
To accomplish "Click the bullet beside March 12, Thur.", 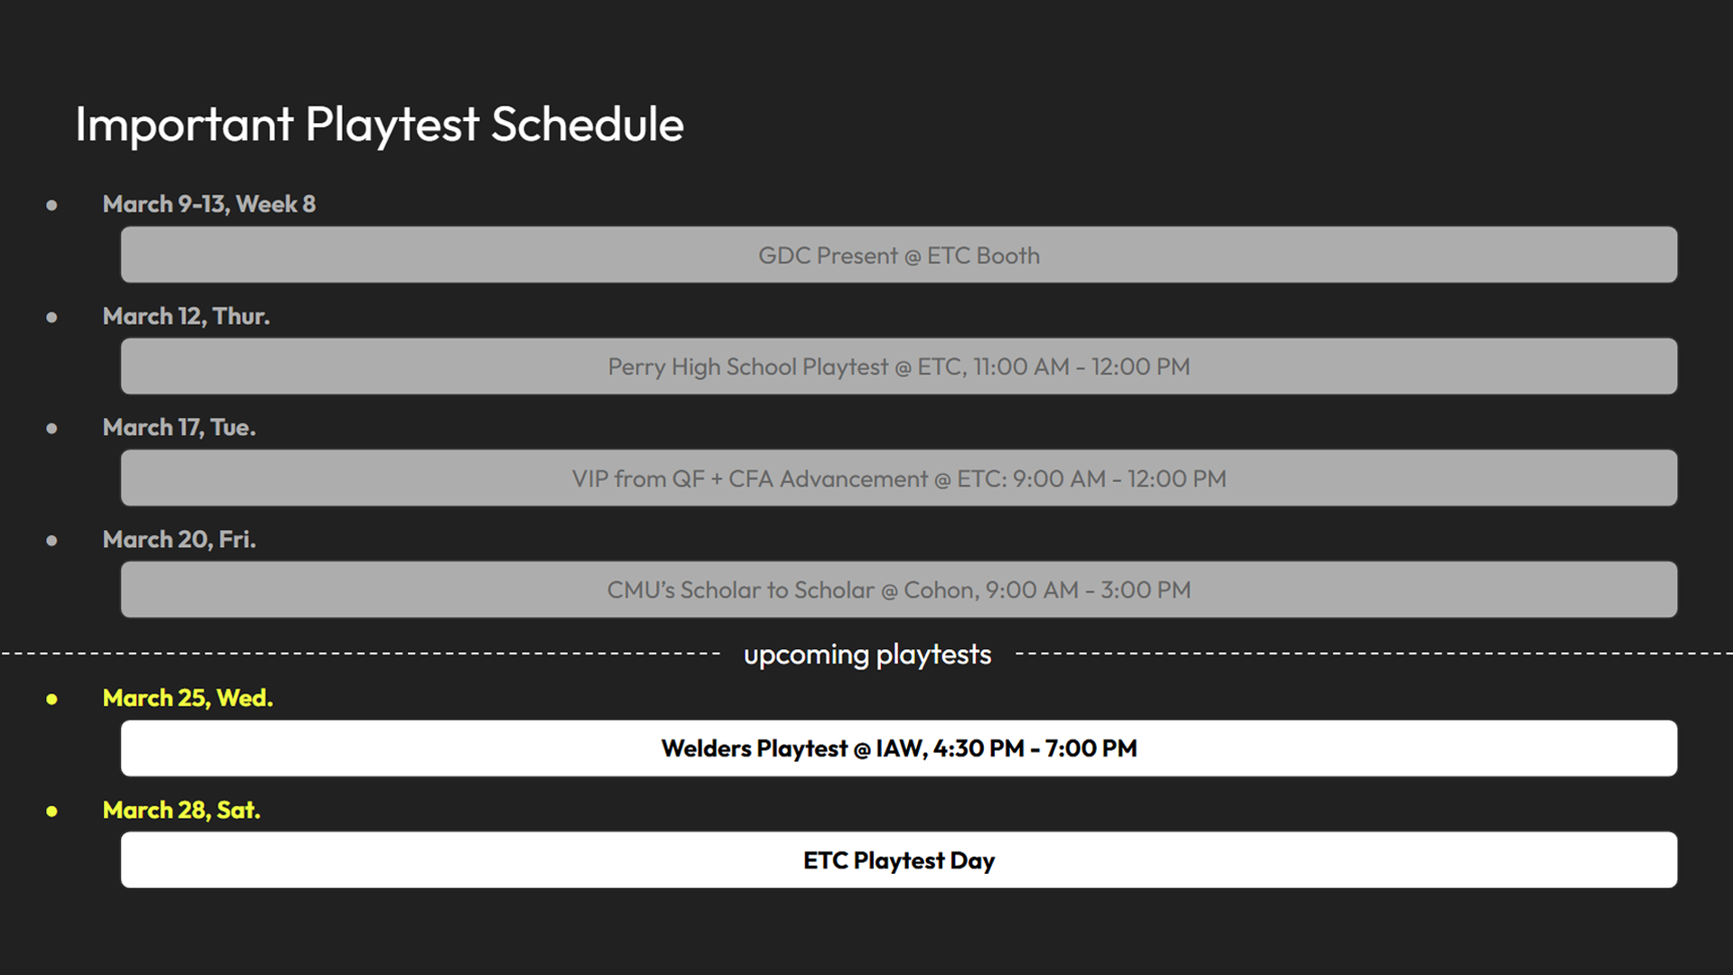I will [x=51, y=318].
